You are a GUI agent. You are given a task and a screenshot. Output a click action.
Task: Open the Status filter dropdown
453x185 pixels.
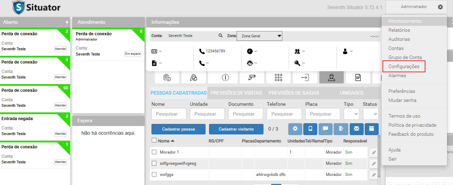371,114
